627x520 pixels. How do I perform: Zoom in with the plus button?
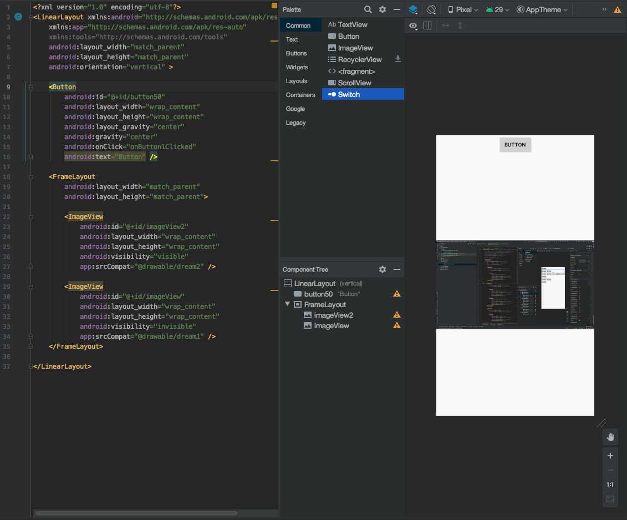click(x=610, y=456)
